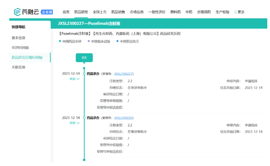The image size is (270, 166).
Task: Click 状态开始日期 2023-12-14 in JXSL2300226 entry
Action: [254, 132]
